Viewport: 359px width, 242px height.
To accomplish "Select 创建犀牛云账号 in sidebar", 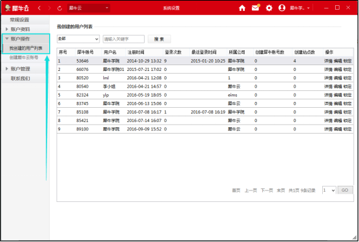I will [24, 57].
